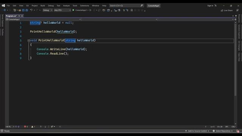Click the feedback person icon
The width and height of the screenshot is (242, 136).
pyautogui.click(x=237, y=10)
